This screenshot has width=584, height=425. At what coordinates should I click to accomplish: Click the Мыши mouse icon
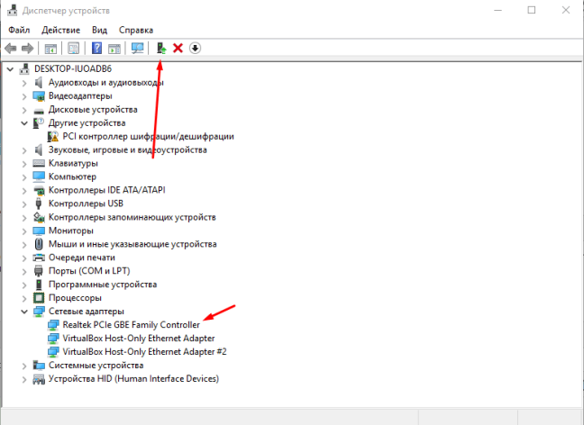coord(39,244)
